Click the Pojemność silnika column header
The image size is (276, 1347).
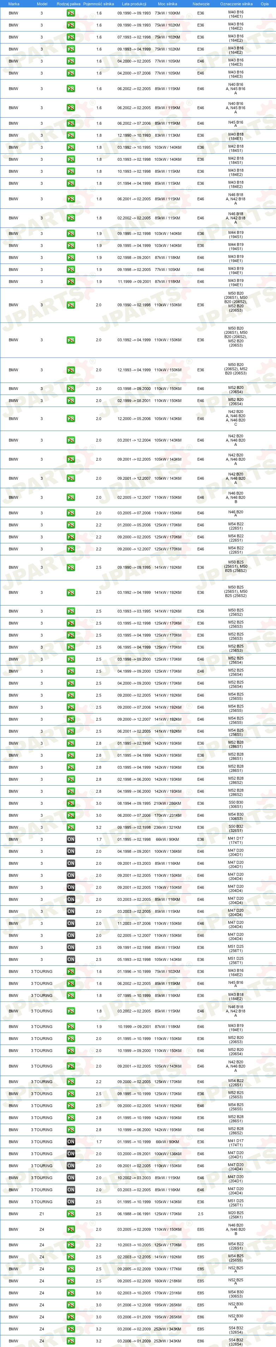tap(98, 4)
